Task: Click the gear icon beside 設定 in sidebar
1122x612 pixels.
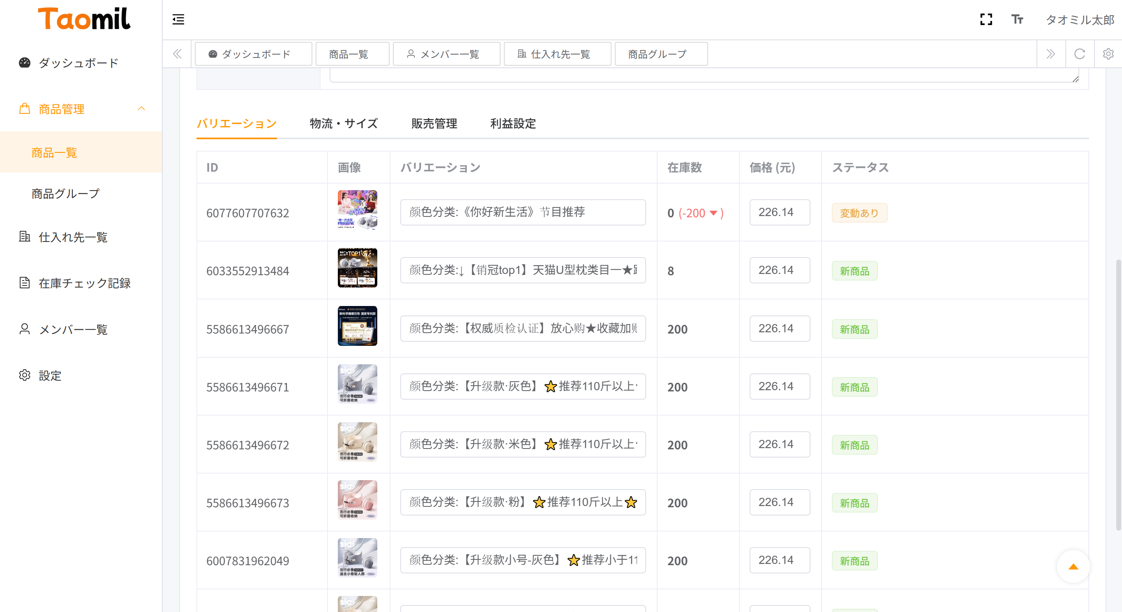Action: click(25, 375)
